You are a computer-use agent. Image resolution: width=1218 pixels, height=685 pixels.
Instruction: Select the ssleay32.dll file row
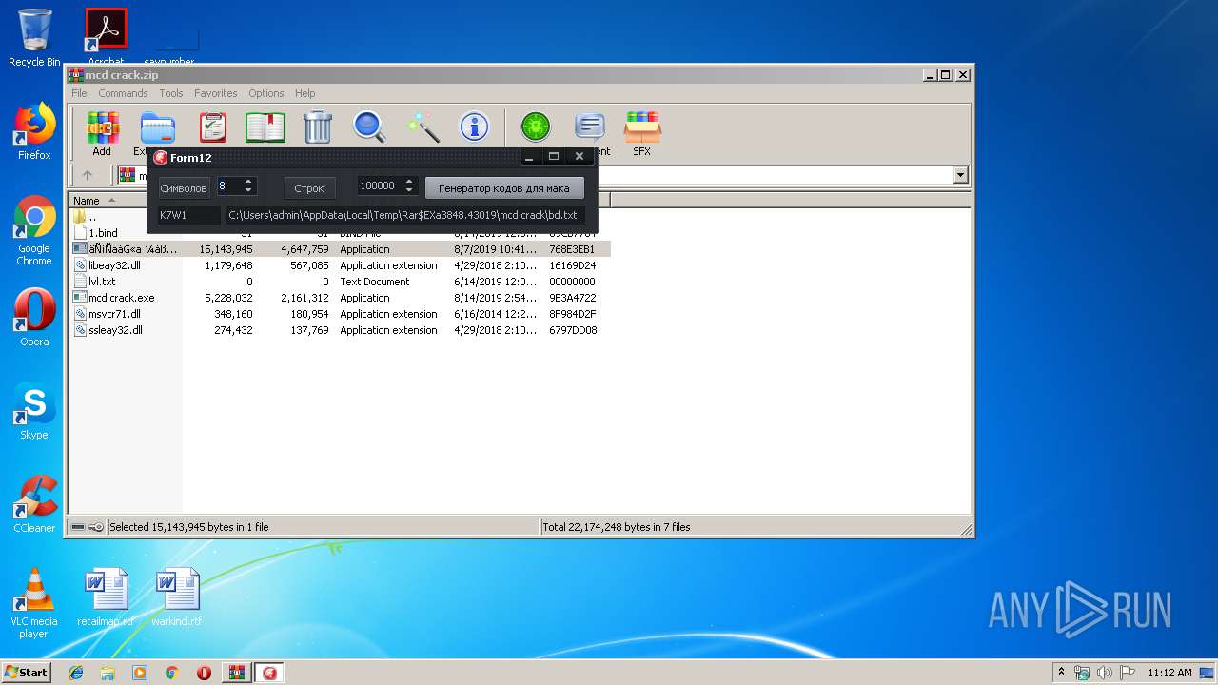(341, 330)
